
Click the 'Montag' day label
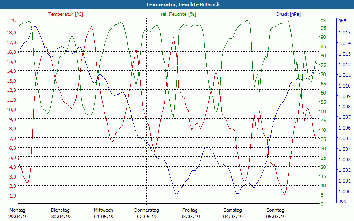coord(17,210)
